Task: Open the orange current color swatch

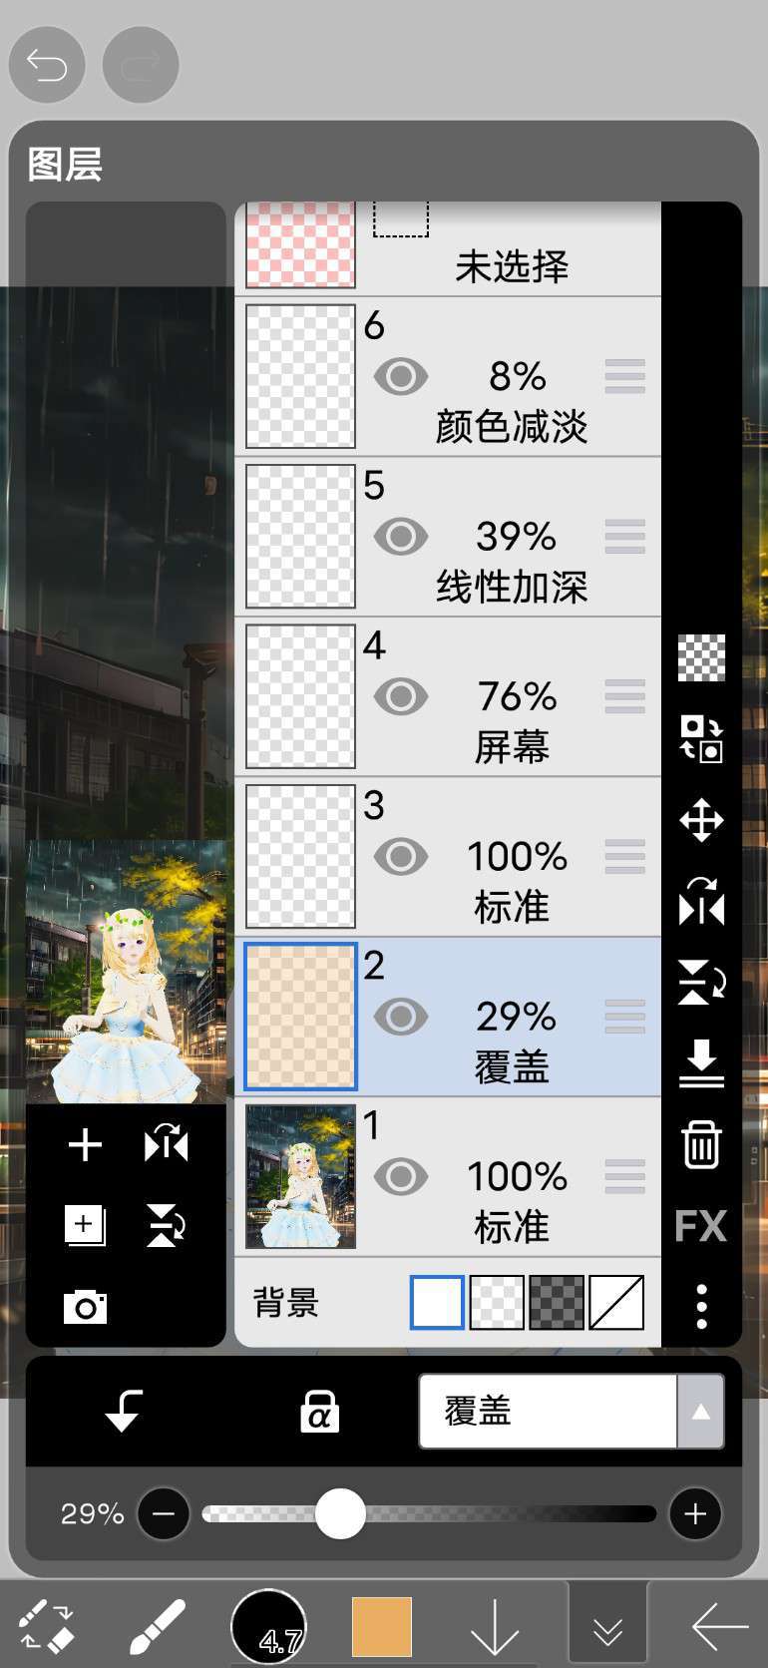Action: tap(382, 1626)
